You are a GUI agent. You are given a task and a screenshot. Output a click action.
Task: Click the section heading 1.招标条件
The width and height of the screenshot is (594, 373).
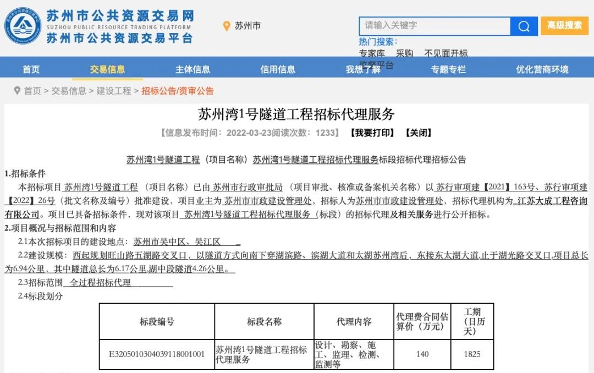(25, 174)
